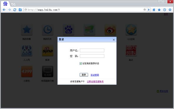Click the 用户名 input field

click(92, 51)
